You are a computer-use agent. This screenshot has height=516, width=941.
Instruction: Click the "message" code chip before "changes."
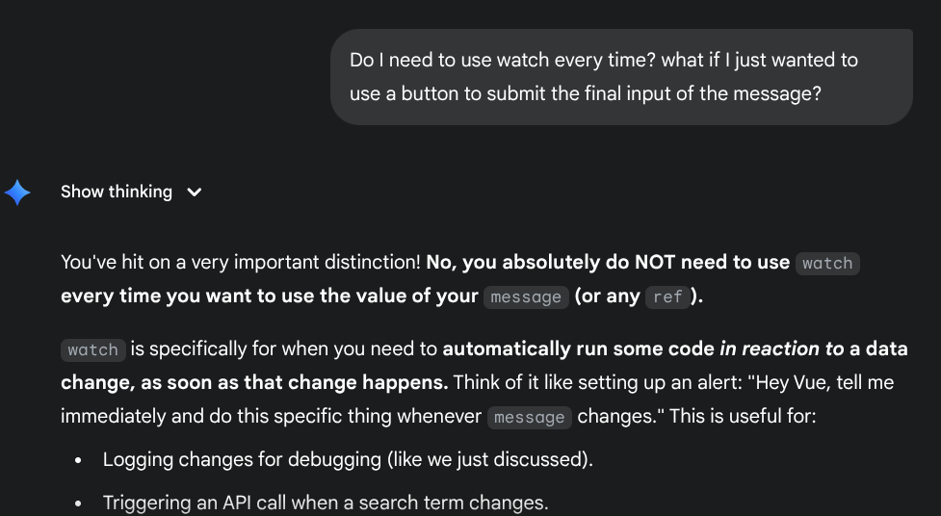click(530, 418)
